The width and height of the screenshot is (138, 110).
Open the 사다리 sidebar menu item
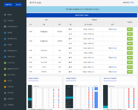coord(10,81)
